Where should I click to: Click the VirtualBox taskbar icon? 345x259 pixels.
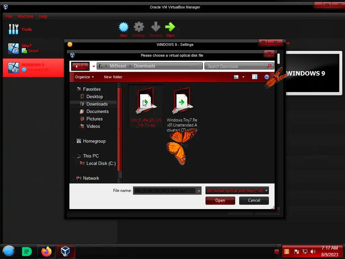65,251
